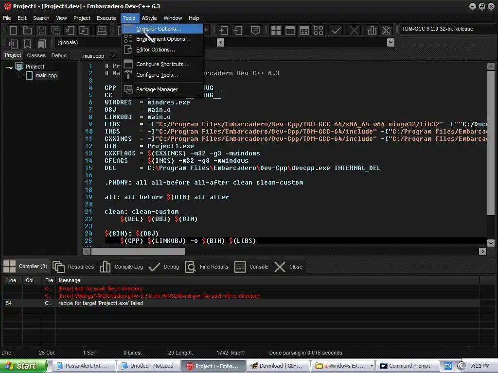Viewport: 498px width, 373px height.
Task: Click the Toggle bookmark icon
Action: pyautogui.click(x=28, y=44)
